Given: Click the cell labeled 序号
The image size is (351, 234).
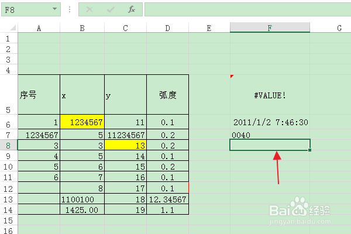Looking at the screenshot, I should [x=39, y=95].
